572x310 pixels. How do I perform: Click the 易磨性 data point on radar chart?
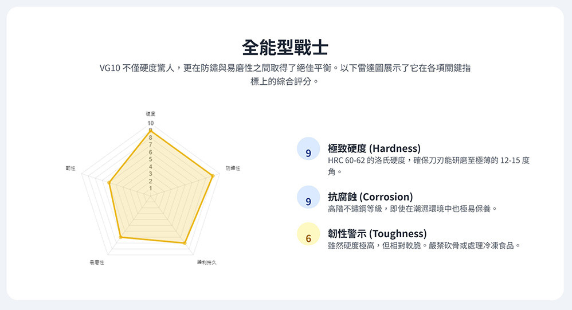[x=120, y=237]
